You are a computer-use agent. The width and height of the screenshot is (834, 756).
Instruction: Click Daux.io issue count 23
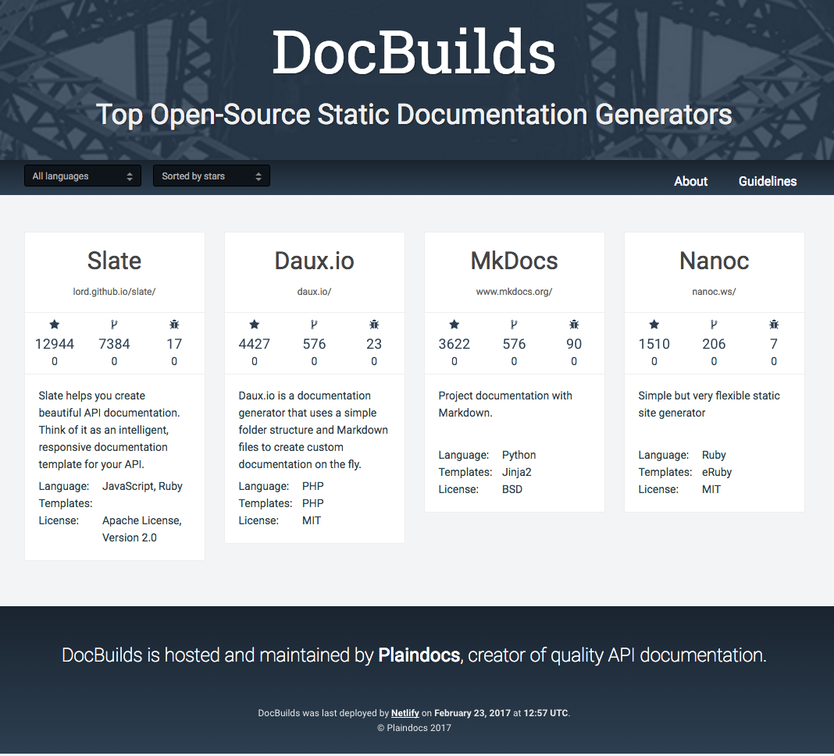(x=374, y=344)
